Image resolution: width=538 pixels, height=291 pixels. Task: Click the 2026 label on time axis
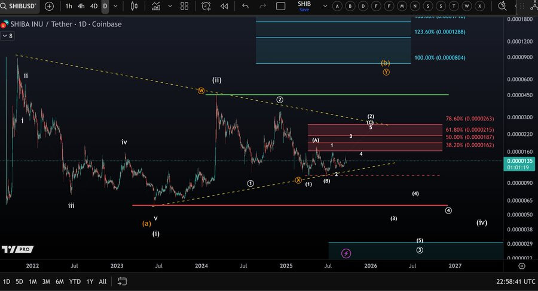371,266
